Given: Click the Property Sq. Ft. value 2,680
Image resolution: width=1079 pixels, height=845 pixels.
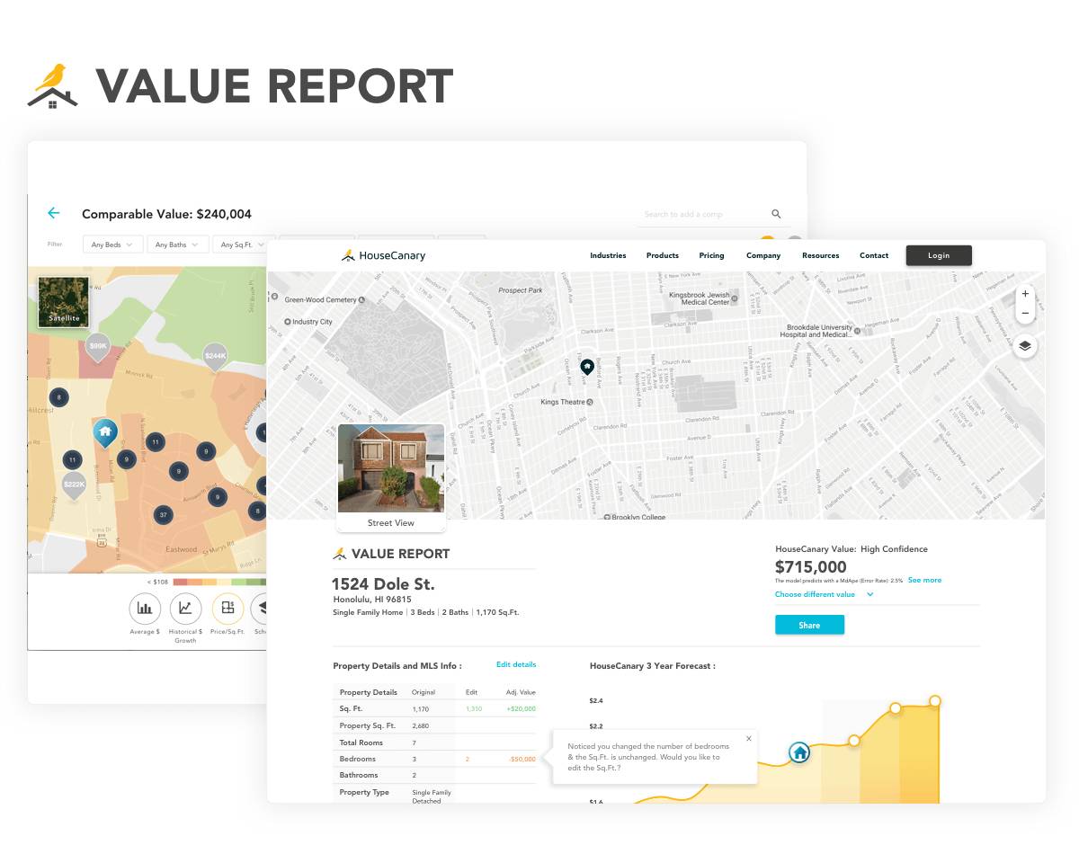Looking at the screenshot, I should (x=420, y=725).
